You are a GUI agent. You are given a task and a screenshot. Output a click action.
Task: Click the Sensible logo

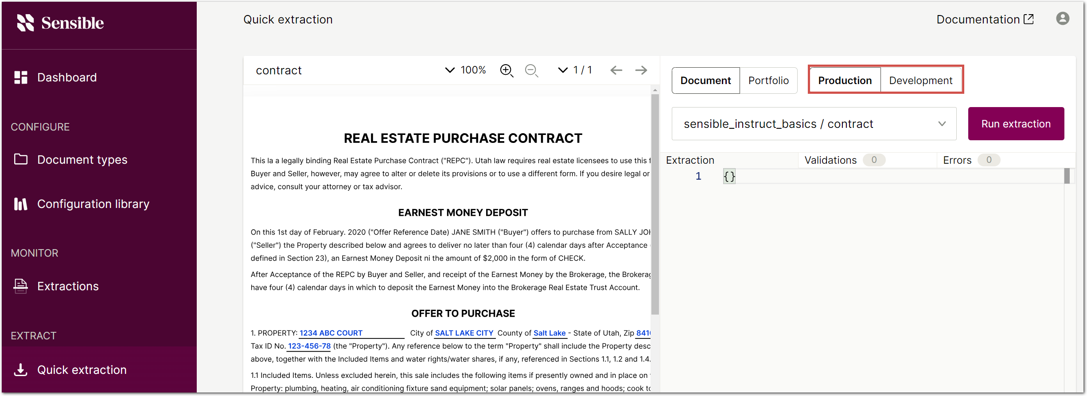click(x=60, y=23)
